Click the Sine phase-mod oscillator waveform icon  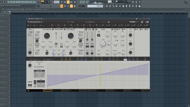(47, 53)
